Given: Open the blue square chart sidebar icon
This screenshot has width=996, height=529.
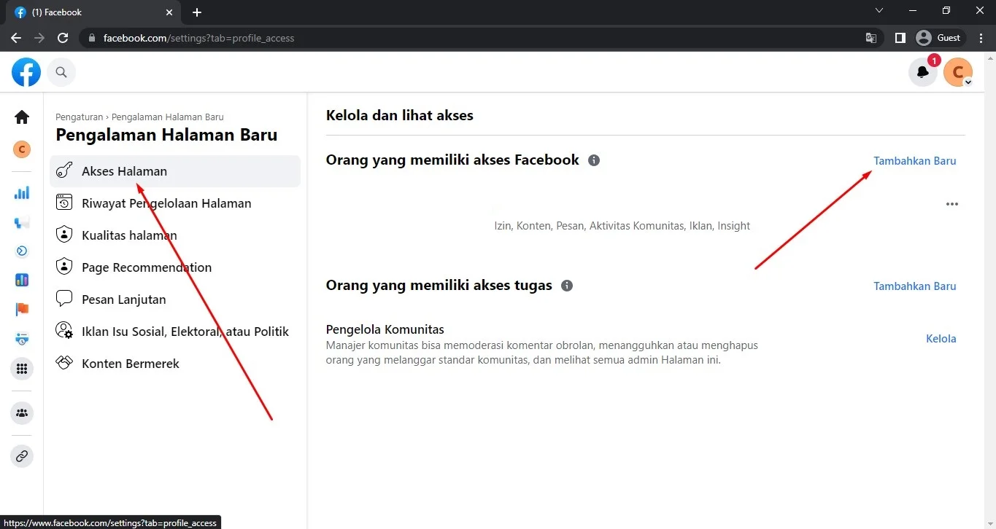Looking at the screenshot, I should coord(22,281).
